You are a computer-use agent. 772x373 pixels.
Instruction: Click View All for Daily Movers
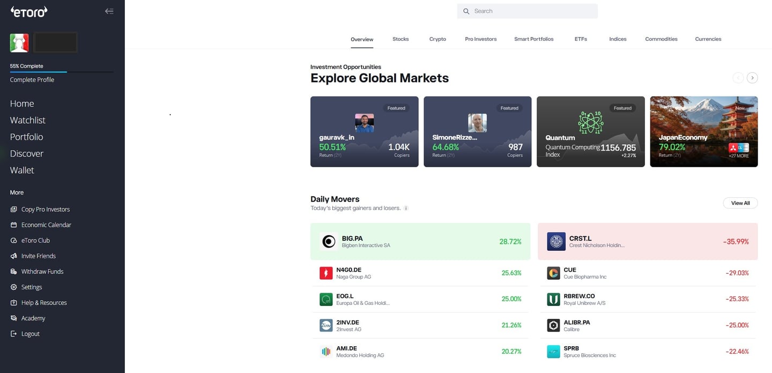tap(740, 203)
